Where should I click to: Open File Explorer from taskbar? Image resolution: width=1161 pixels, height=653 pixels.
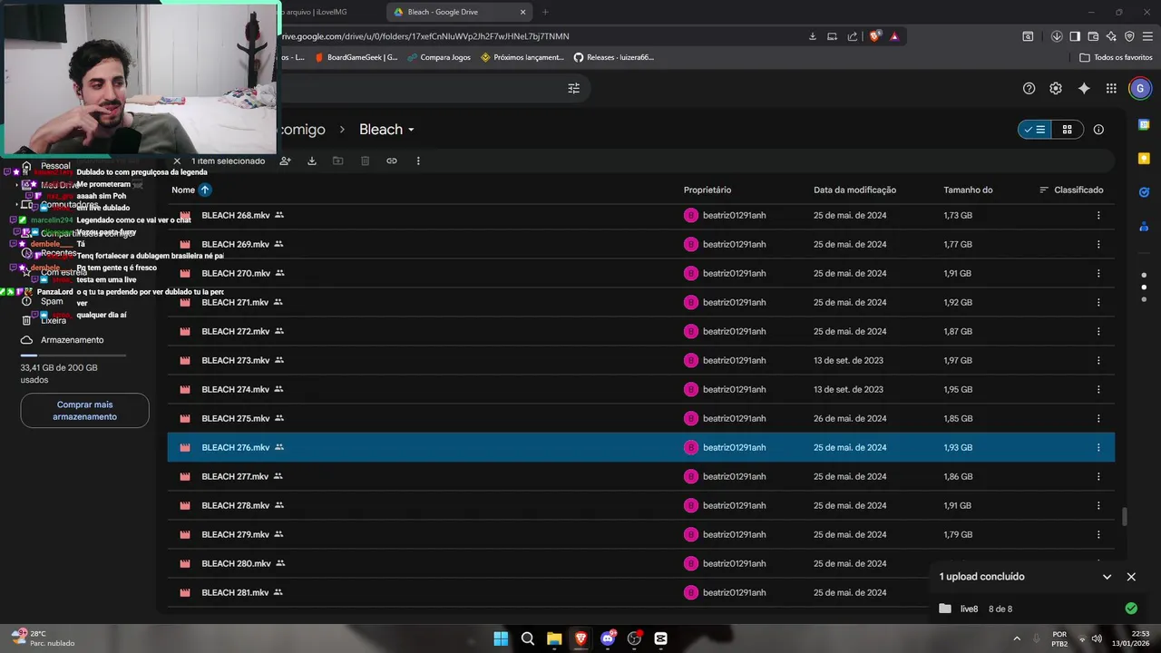554,638
